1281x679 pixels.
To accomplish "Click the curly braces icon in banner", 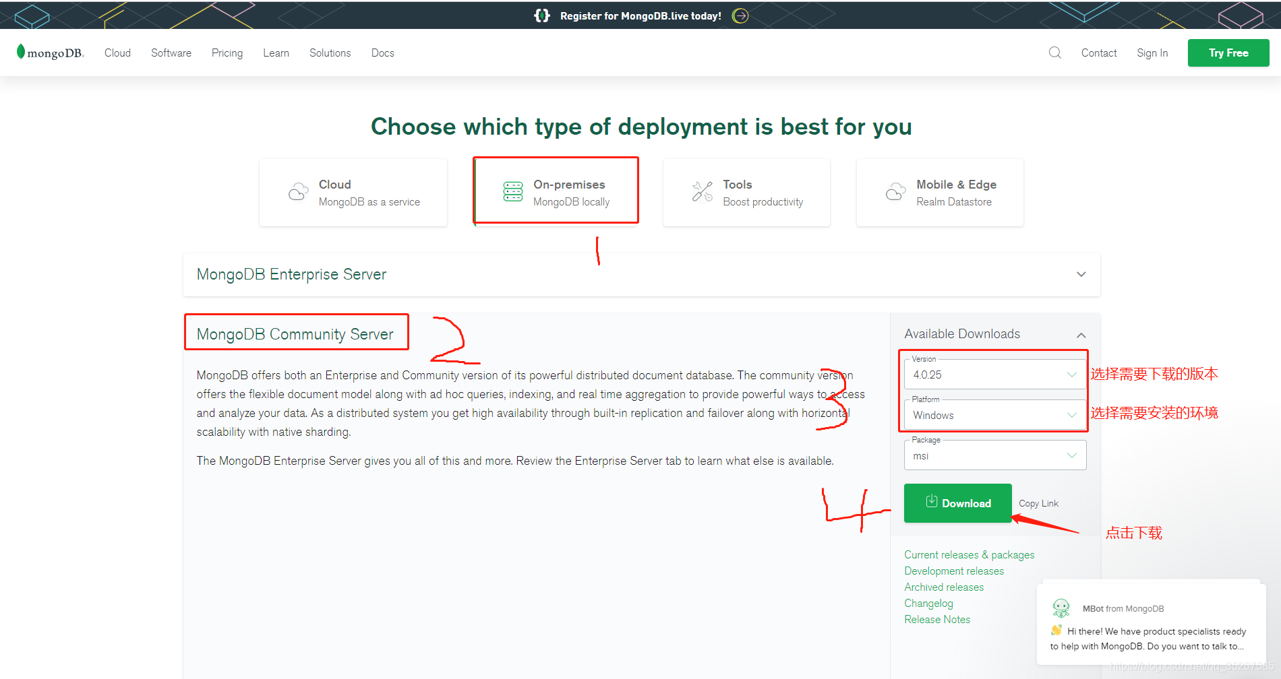I will click(542, 15).
